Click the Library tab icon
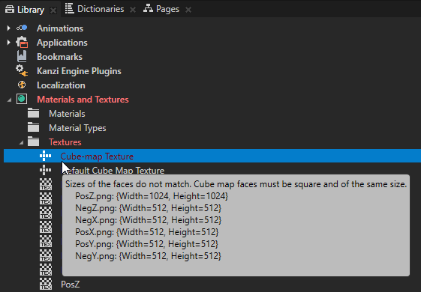The height and width of the screenshot is (292, 421). tap(10, 10)
